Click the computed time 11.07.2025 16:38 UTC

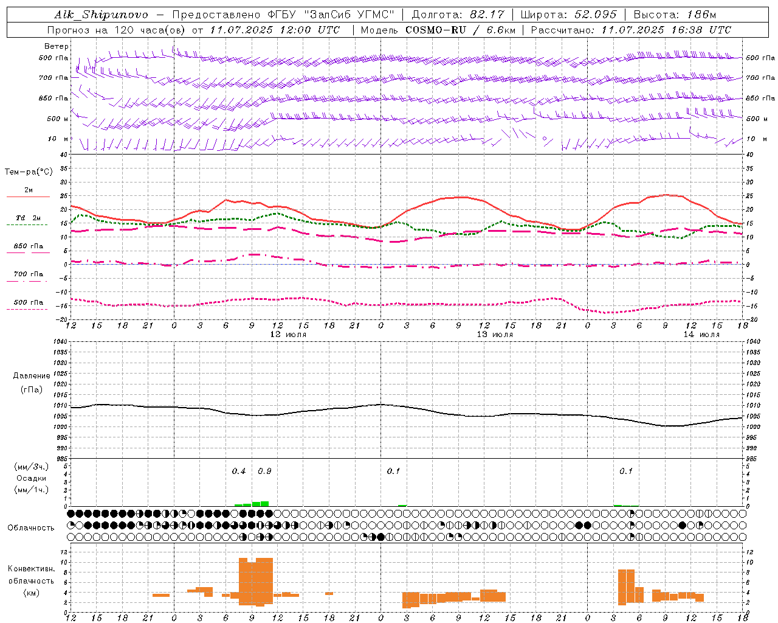[x=667, y=30]
